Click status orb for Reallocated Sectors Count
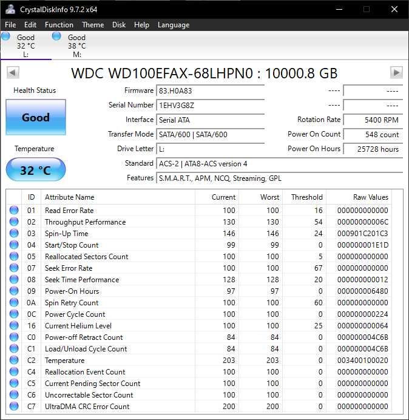This screenshot has height=420, width=409. pos(14,256)
